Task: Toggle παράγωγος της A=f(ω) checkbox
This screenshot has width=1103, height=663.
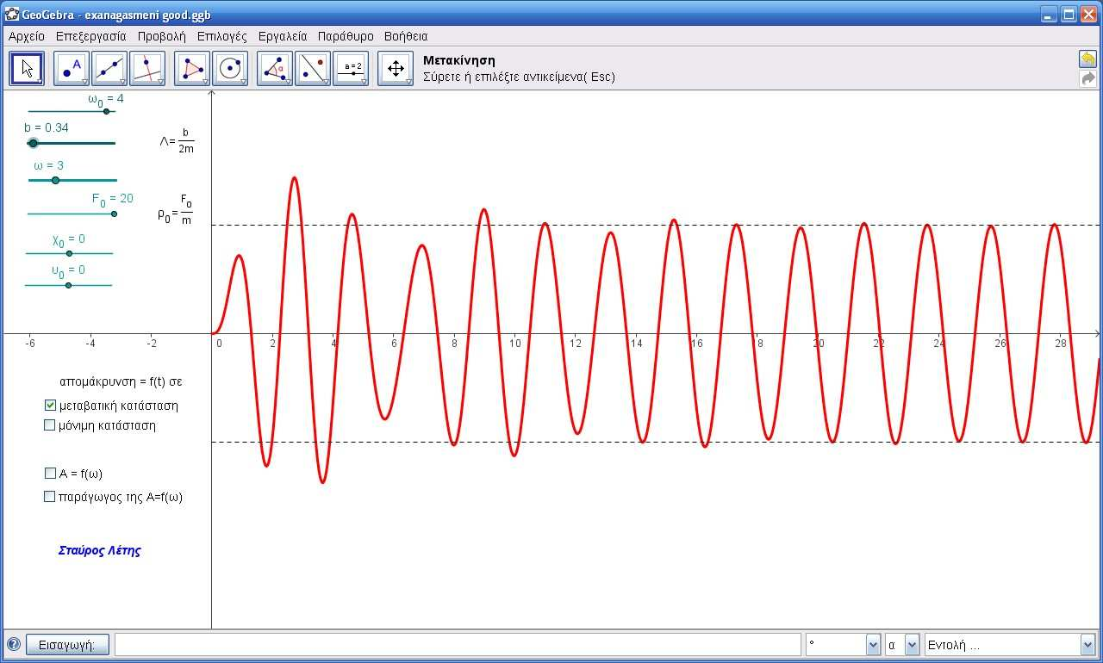Action: coord(50,496)
